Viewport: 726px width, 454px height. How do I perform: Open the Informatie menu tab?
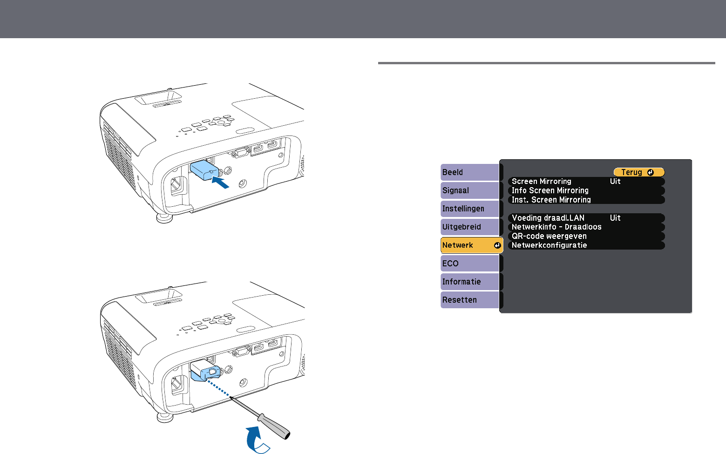click(x=469, y=282)
